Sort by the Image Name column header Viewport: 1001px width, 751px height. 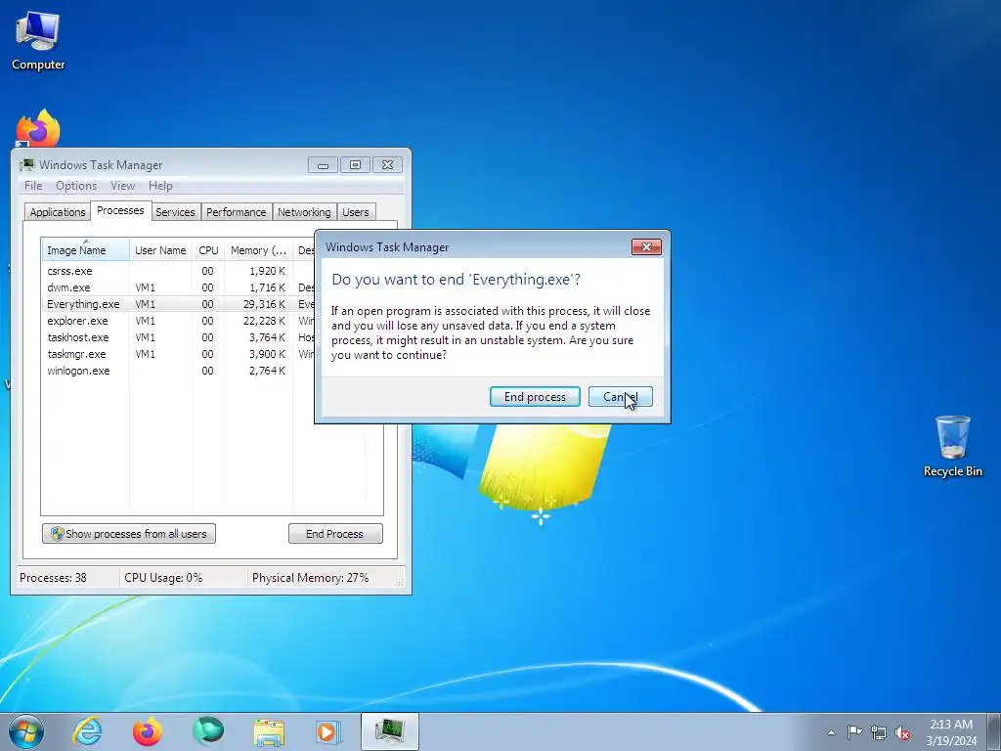[x=86, y=250]
